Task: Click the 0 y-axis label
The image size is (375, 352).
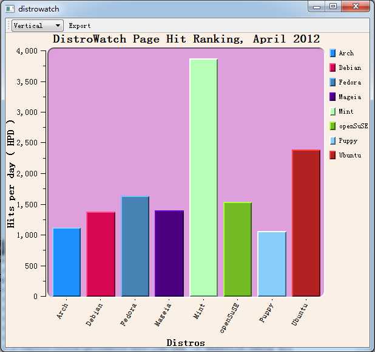Action: pyautogui.click(x=36, y=297)
